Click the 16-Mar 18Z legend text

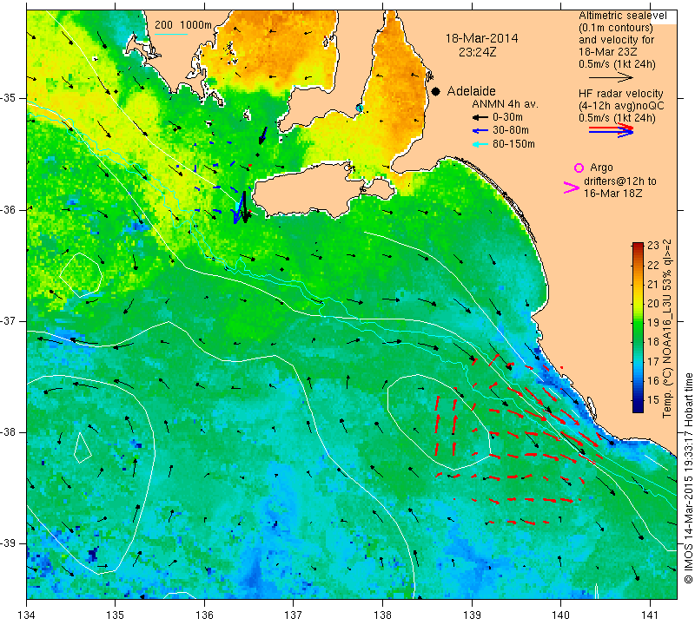click(612, 193)
